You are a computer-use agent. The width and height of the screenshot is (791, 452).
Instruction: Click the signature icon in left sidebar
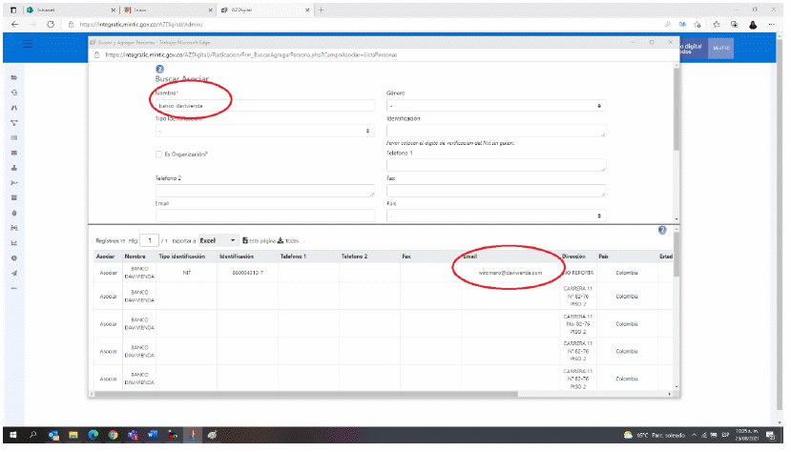click(x=14, y=183)
